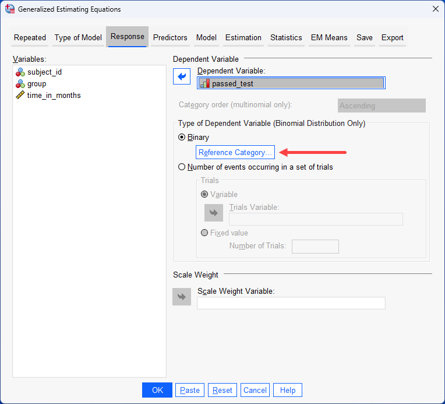Viewport: 445px width, 404px height.
Task: Open the Category order Ascending dropdown
Action: click(382, 106)
